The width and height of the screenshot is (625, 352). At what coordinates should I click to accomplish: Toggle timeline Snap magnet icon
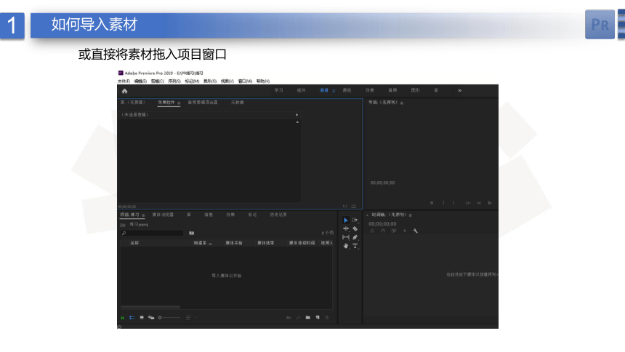[x=383, y=231]
